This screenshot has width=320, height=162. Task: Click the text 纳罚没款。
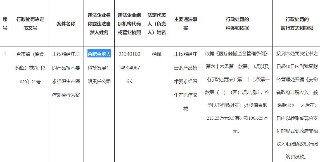(x=297, y=157)
